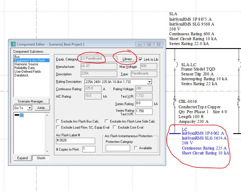Click the Expand button
The image size is (241, 191).
pyautogui.click(x=23, y=158)
